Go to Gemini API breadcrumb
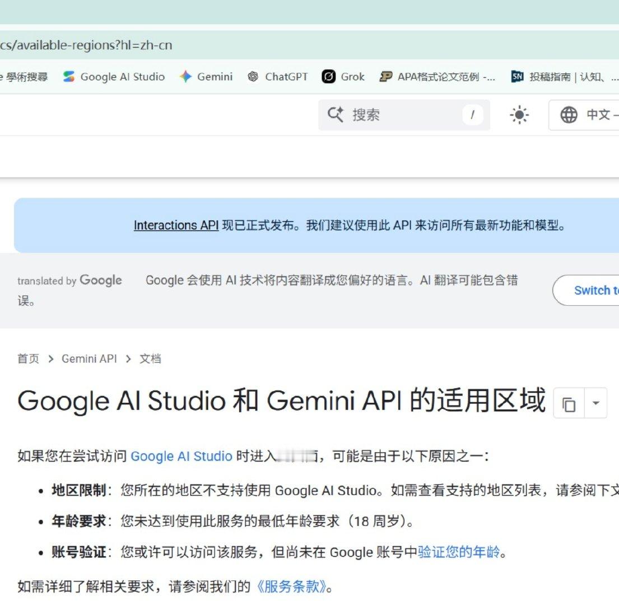This screenshot has width=619, height=605. pos(89,359)
